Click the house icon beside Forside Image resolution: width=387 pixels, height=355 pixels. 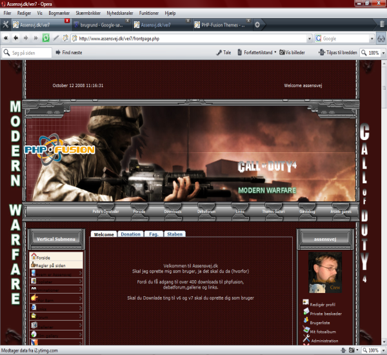point(34,256)
